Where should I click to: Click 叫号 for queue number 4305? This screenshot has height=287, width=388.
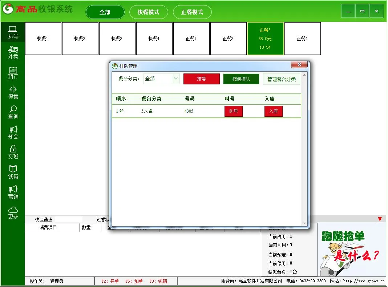(233, 111)
